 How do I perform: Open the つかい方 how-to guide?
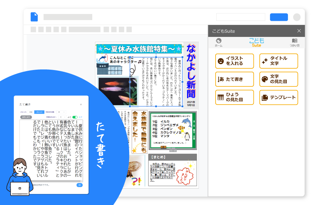(x=295, y=42)
